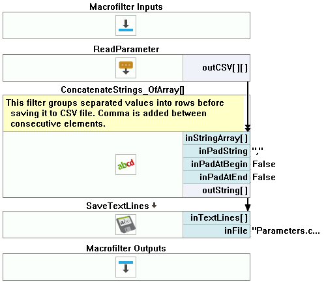This screenshot has height=284, width=326.
Task: Select the ConcatenateStrings_OfArray[] title
Action: click(x=123, y=89)
